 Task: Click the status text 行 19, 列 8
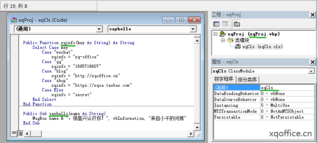pyautogui.click(x=15, y=6)
